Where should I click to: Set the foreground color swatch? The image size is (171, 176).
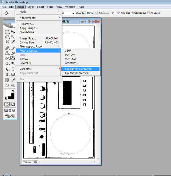(x=7, y=93)
